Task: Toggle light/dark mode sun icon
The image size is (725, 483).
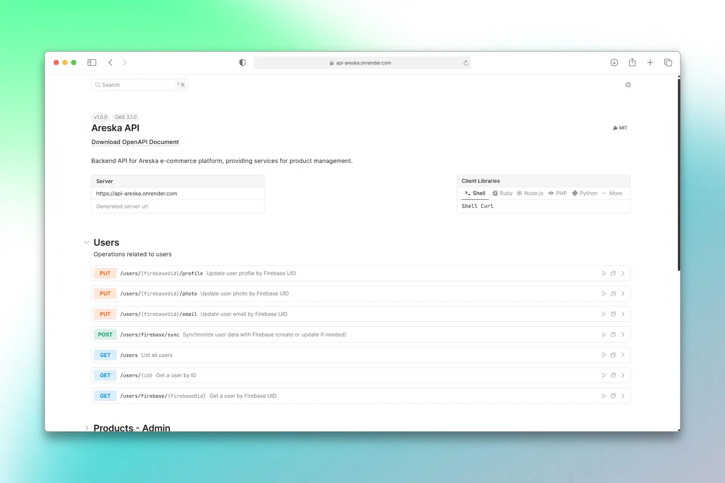Action: pos(628,85)
